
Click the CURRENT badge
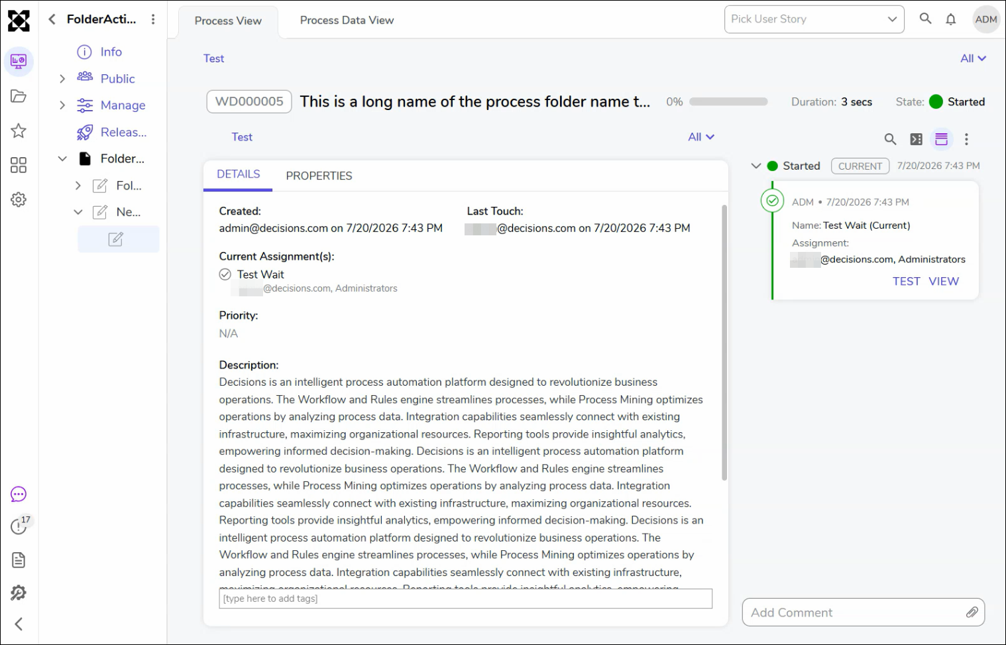coord(860,166)
